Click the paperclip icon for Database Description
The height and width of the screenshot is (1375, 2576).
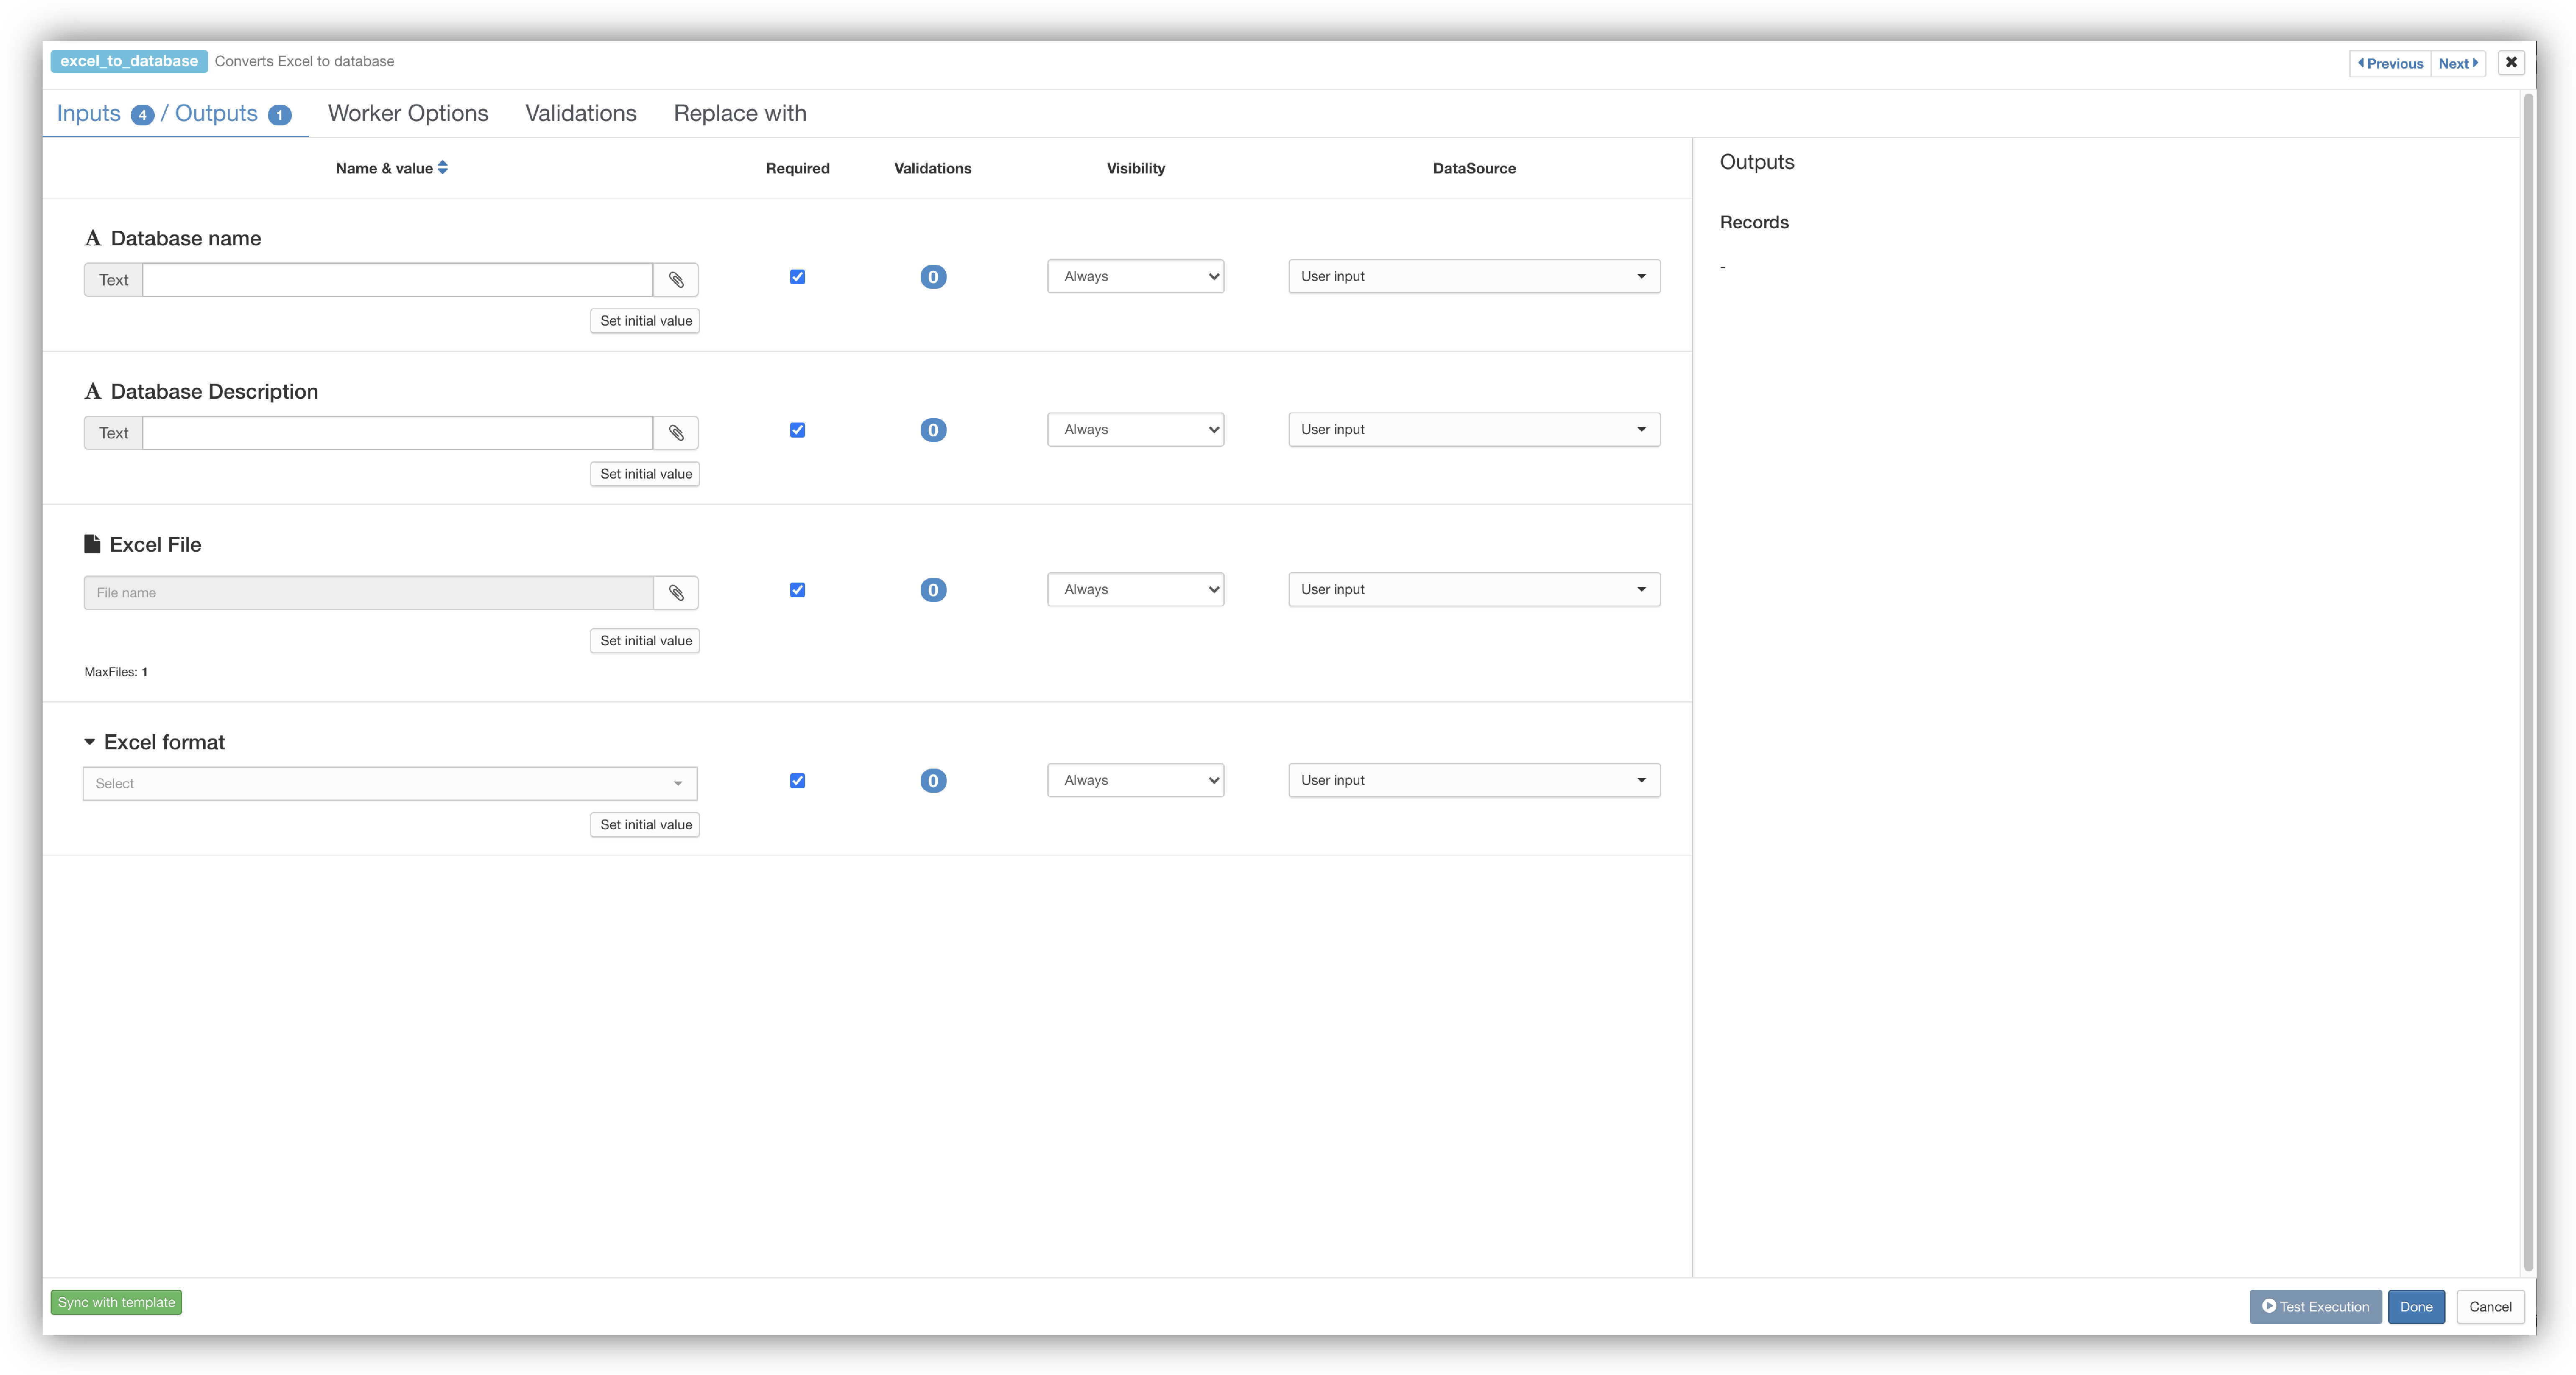coord(676,433)
